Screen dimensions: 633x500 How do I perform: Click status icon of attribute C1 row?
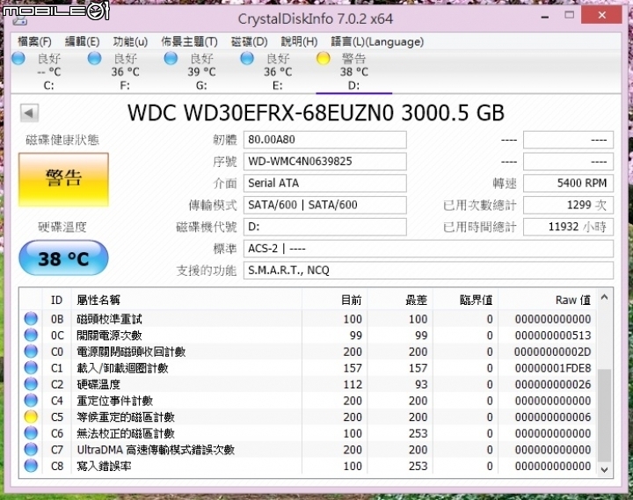tap(31, 367)
